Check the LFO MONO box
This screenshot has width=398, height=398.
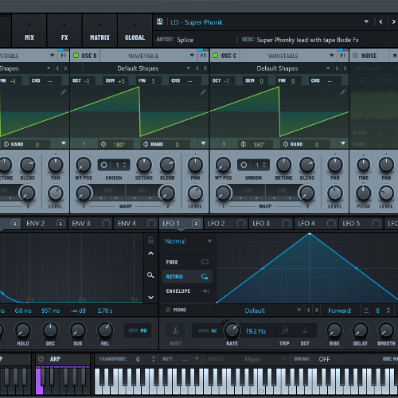point(168,310)
